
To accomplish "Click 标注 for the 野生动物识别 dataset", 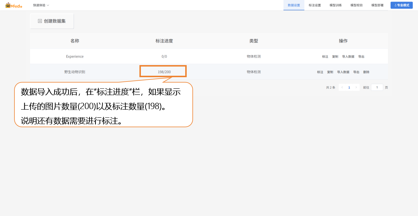I will click(320, 72).
